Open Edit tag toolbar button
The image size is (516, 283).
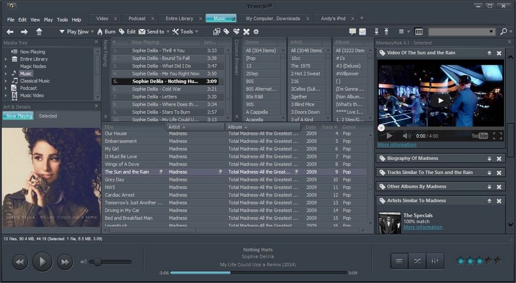(x=127, y=32)
